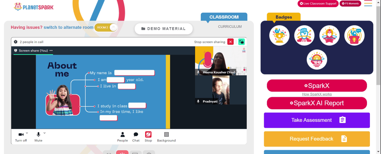The width and height of the screenshot is (381, 154).
Task: Open the Chat panel
Action: 136,137
